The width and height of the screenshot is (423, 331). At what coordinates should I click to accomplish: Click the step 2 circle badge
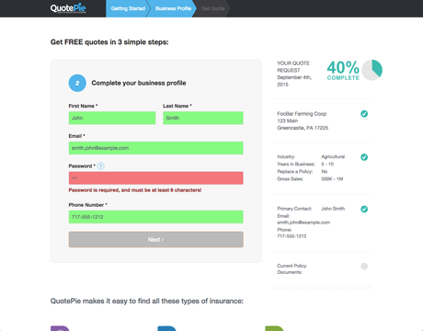(x=77, y=83)
